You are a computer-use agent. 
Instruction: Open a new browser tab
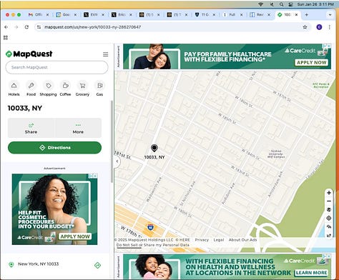pos(307,15)
